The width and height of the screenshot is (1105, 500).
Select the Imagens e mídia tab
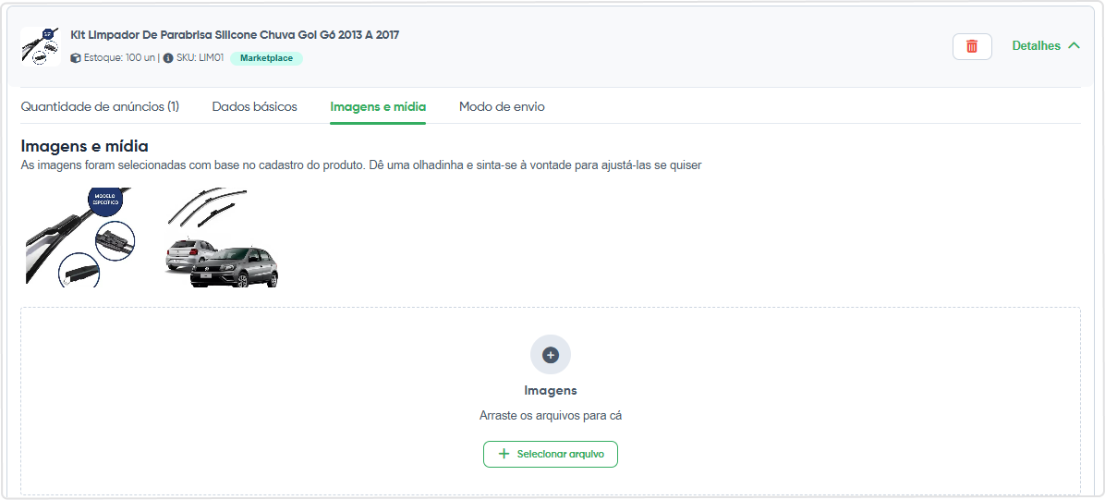378,106
